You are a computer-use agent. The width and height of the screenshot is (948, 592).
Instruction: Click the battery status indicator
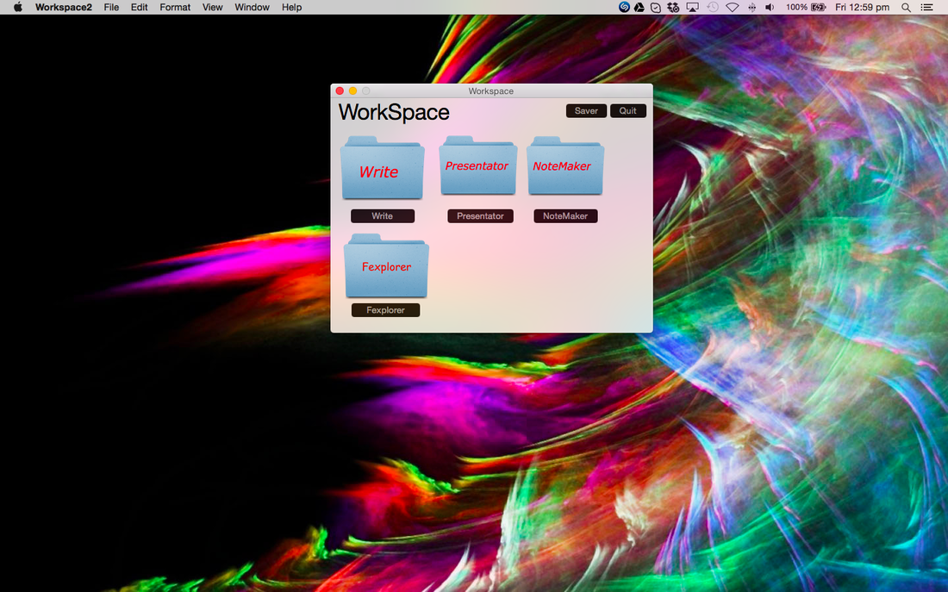click(806, 7)
